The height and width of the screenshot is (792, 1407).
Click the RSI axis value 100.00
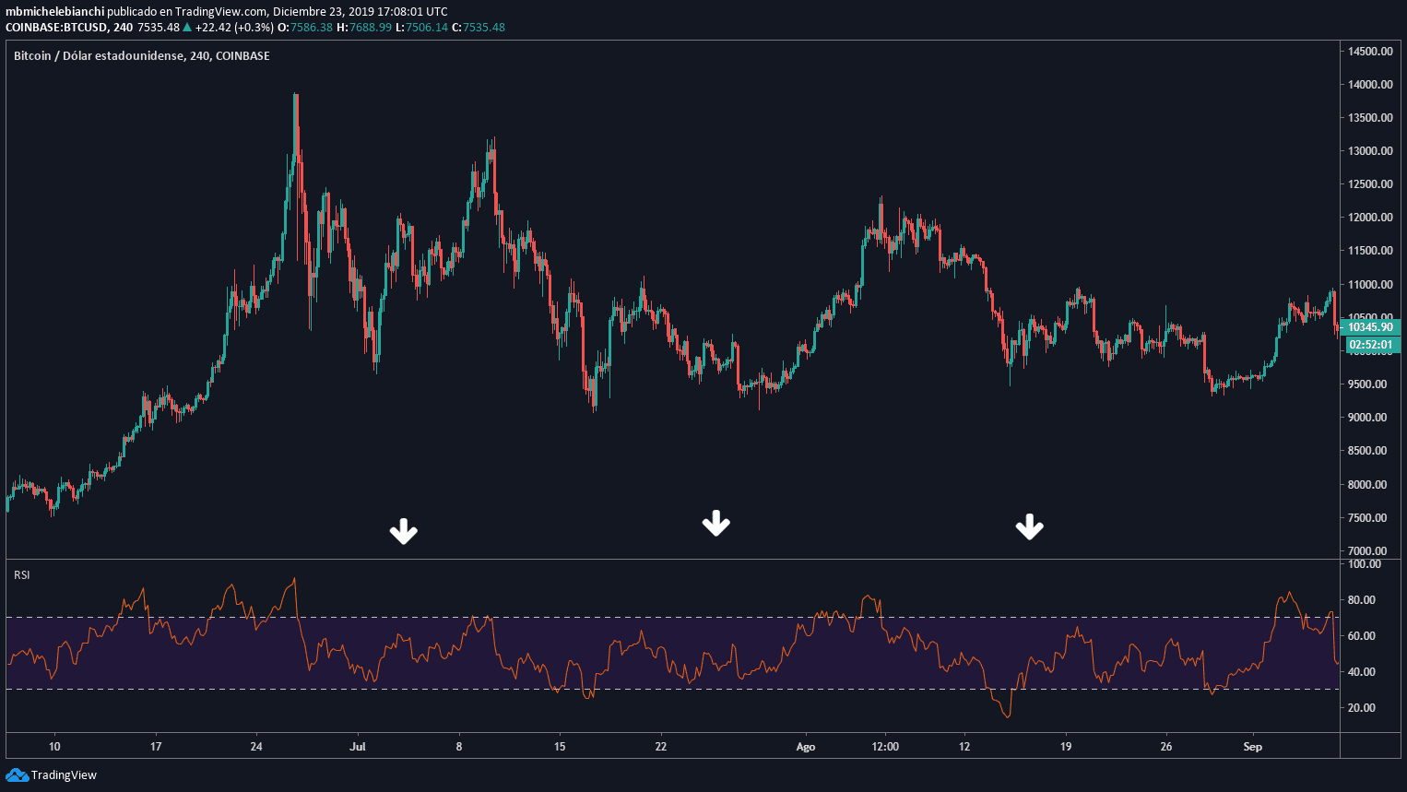click(x=1365, y=564)
